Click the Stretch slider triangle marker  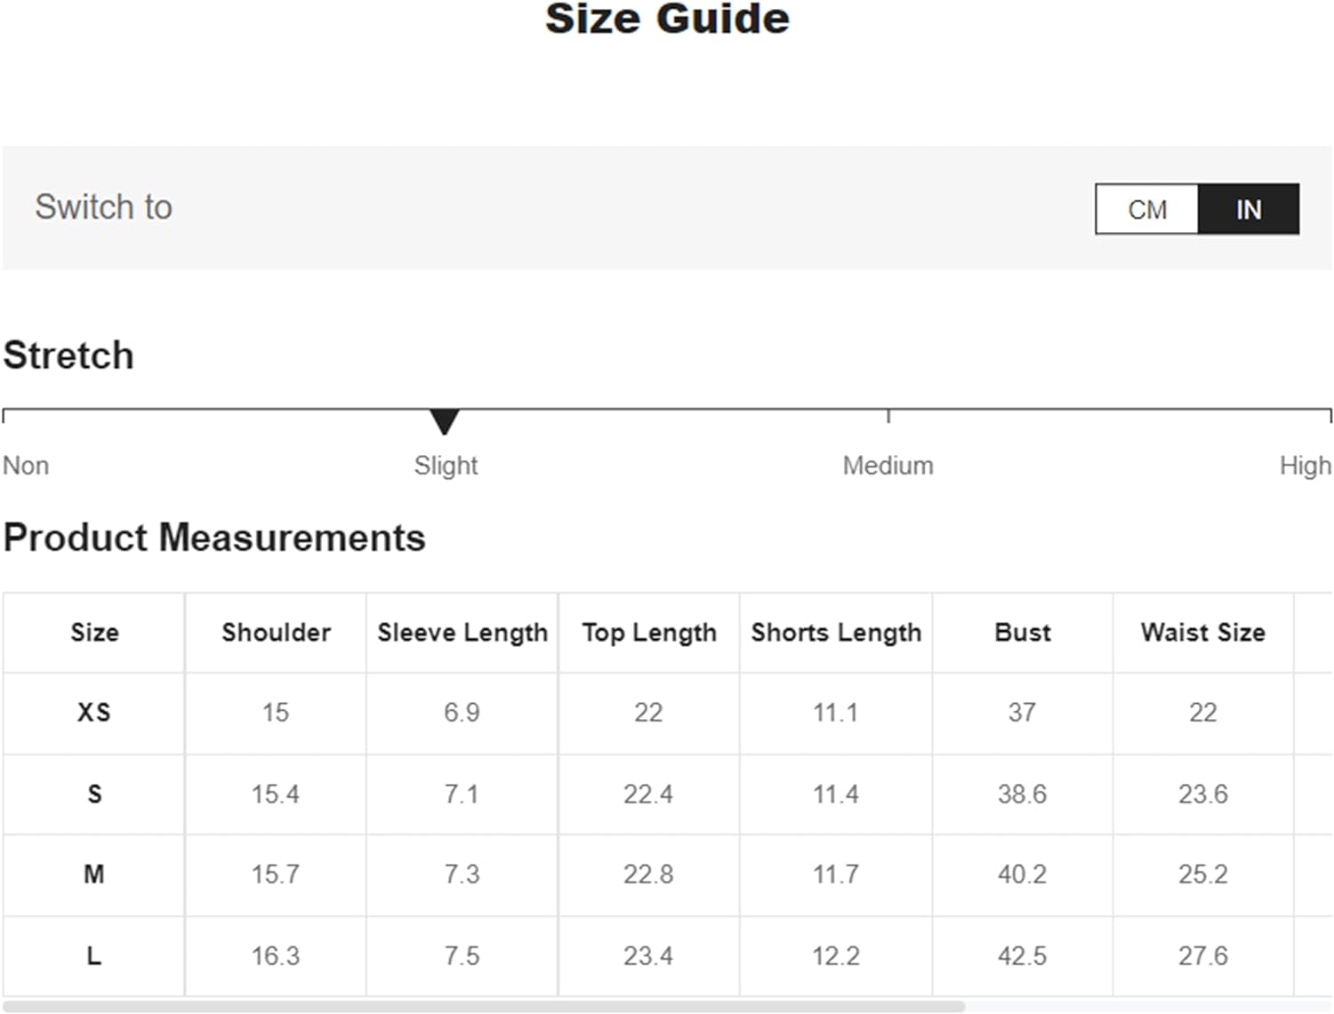click(x=444, y=420)
